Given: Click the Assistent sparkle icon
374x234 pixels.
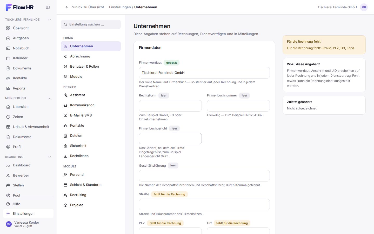Looking at the screenshot, I should [x=65, y=95].
